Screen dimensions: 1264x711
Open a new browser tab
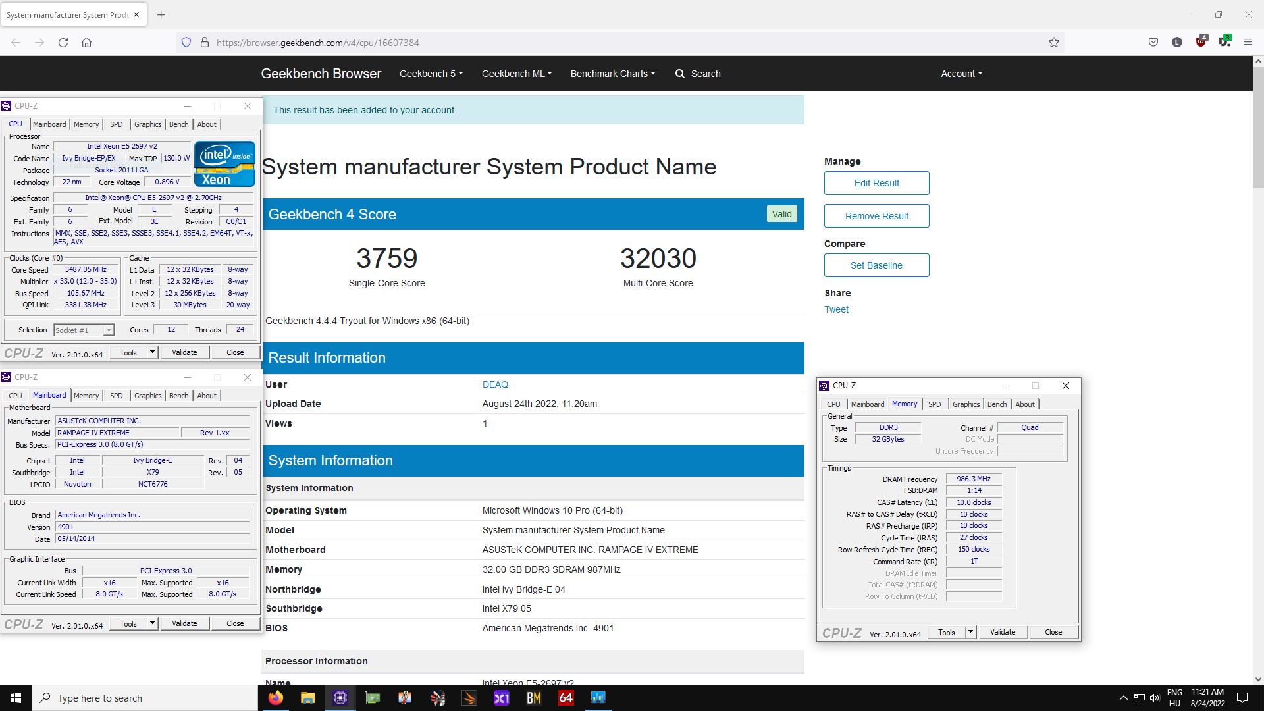coord(161,14)
